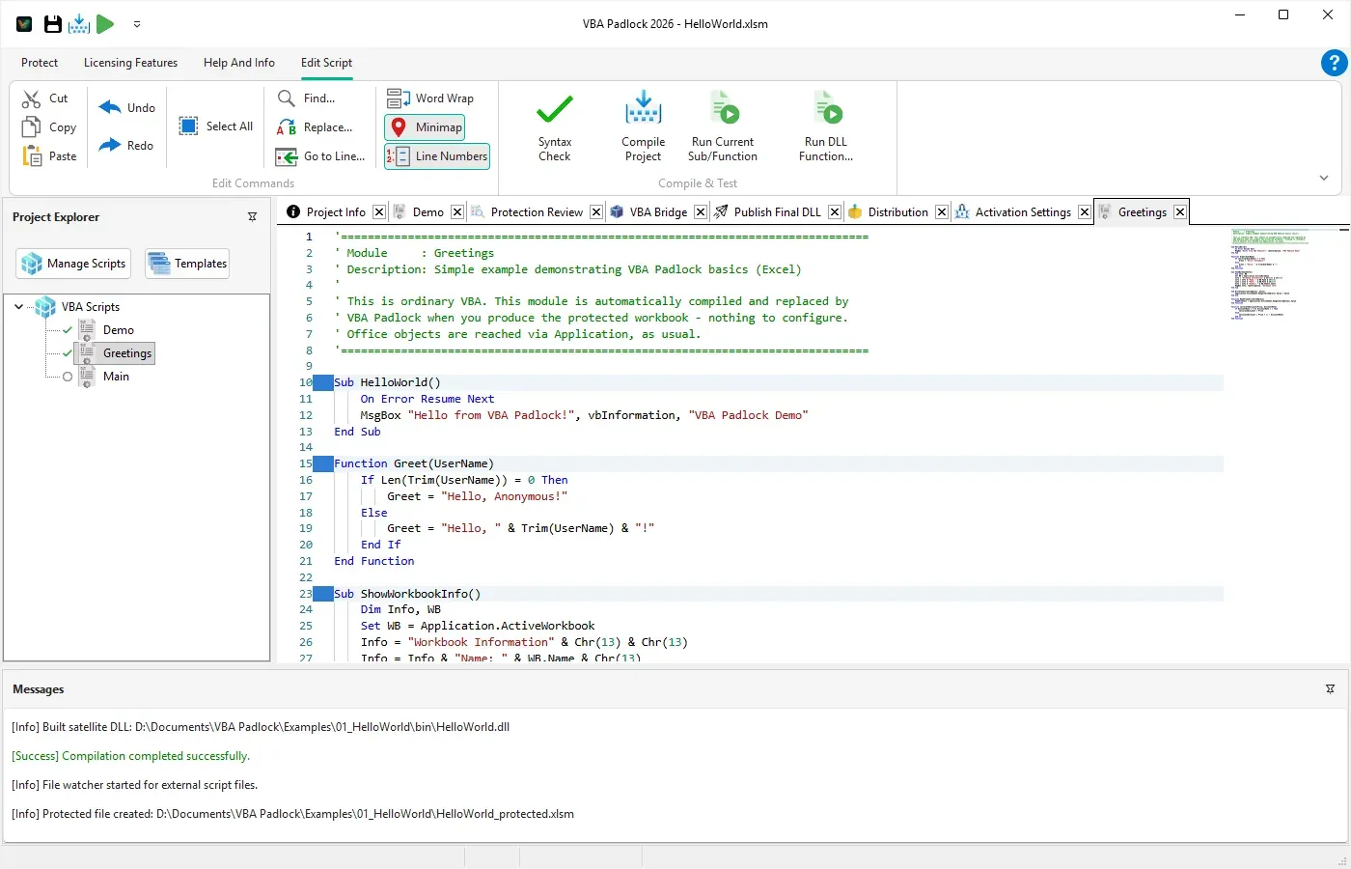Click the compile download icon in title bar
Screen dimensions: 1351x869
coord(79,24)
